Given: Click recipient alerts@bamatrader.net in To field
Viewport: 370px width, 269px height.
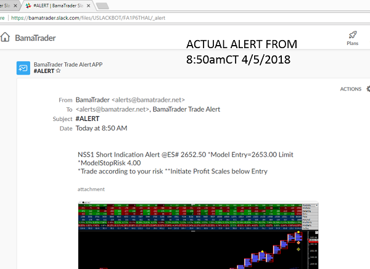Looking at the screenshot, I should [112, 109].
